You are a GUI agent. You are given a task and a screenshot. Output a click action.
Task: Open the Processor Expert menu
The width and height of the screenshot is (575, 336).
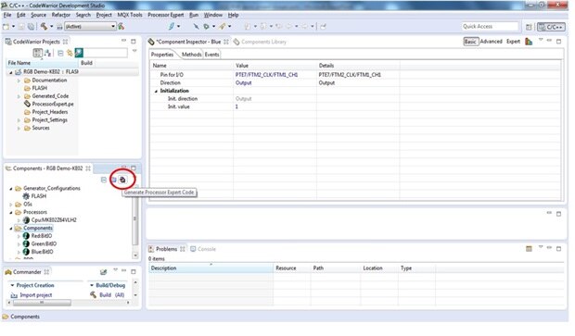(x=165, y=15)
